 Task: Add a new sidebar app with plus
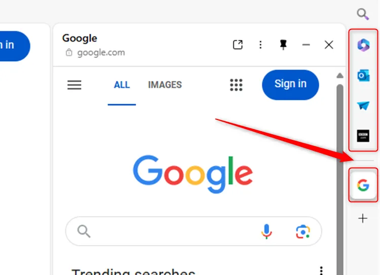pos(363,219)
